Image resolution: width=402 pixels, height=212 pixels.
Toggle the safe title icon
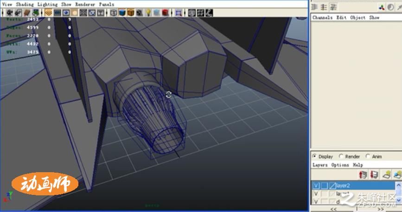click(101, 12)
